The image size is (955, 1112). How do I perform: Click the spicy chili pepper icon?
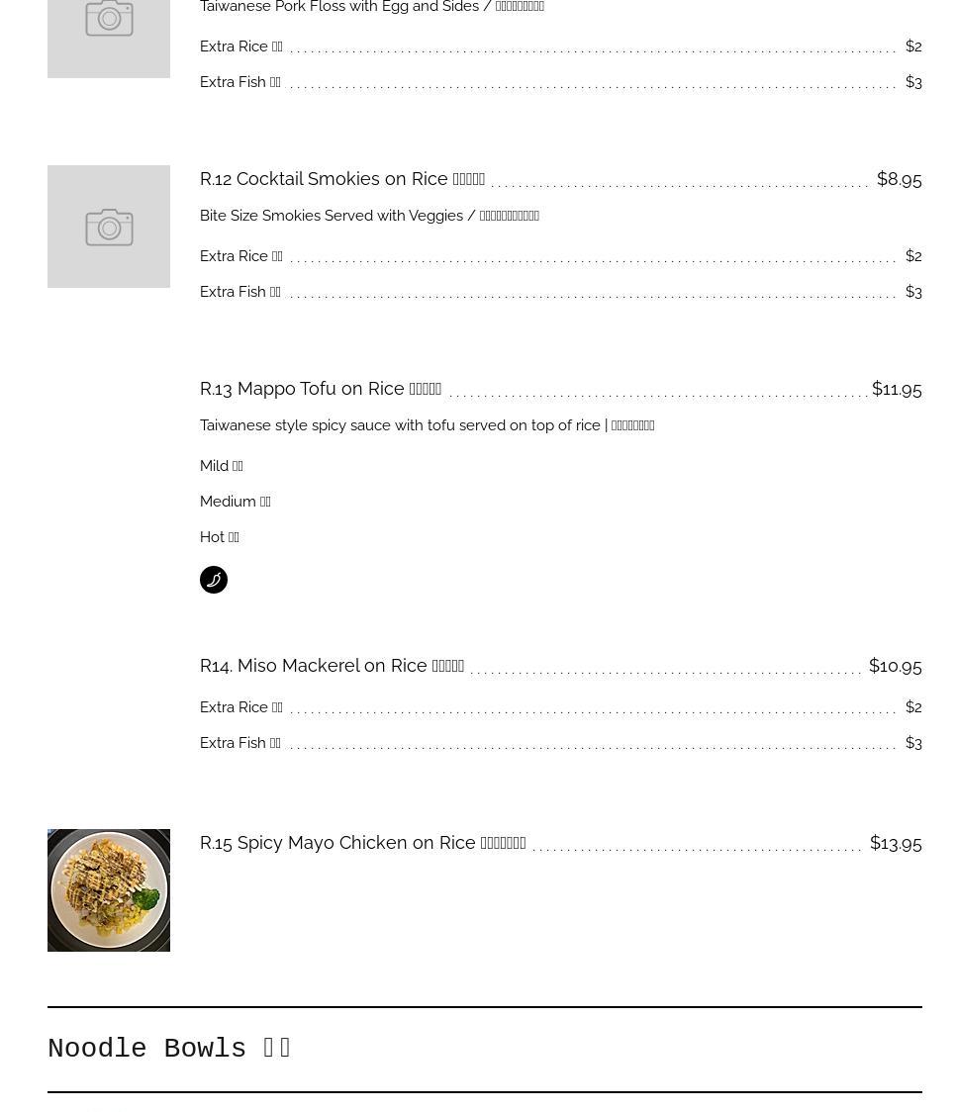pos(214,580)
